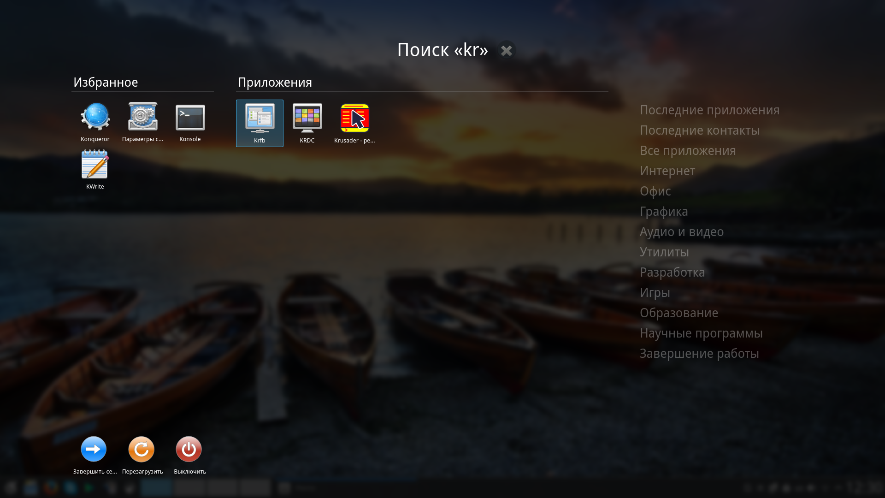Open the Графика category
This screenshot has width=885, height=498.
pos(663,212)
